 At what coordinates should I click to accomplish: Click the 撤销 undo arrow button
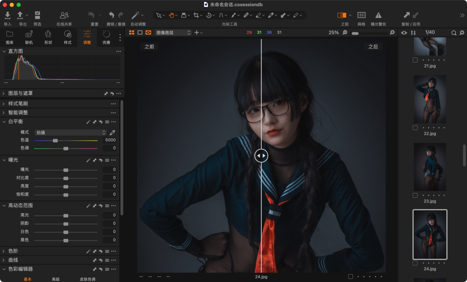point(111,15)
